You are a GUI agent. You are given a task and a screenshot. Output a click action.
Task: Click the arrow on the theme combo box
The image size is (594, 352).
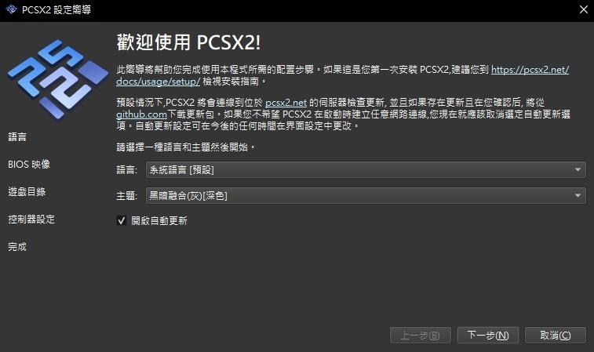click(578, 196)
